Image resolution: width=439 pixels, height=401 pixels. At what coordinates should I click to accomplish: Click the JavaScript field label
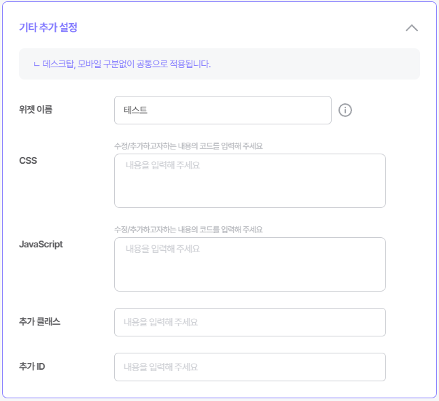pyautogui.click(x=41, y=245)
